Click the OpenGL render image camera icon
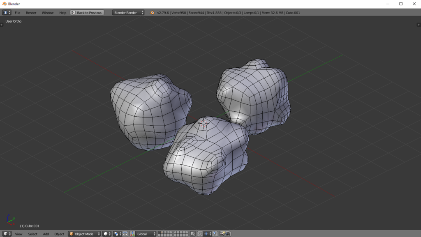Viewport: 421px width, 237px height. click(x=222, y=234)
